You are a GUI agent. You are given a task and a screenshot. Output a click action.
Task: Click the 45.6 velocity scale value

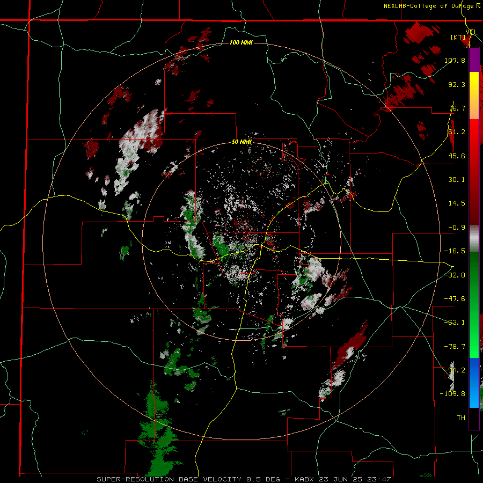click(457, 156)
